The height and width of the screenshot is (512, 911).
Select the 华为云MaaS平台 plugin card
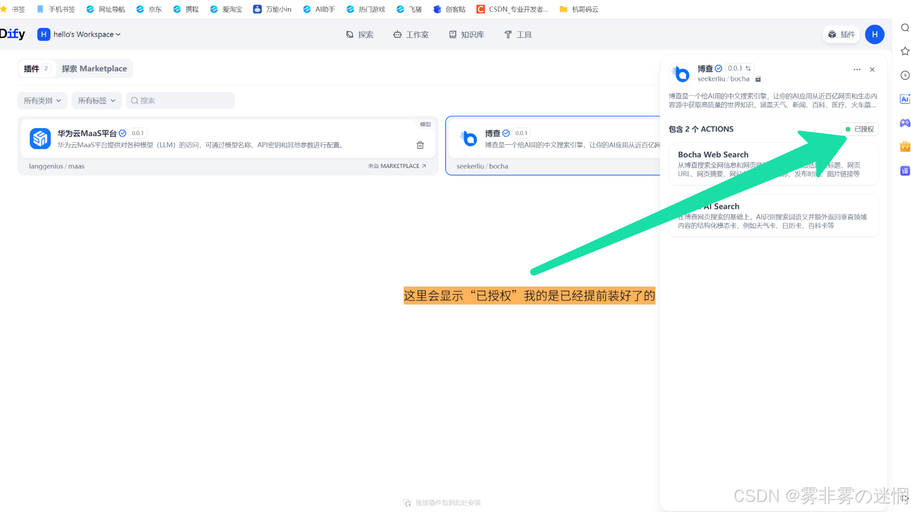point(228,146)
